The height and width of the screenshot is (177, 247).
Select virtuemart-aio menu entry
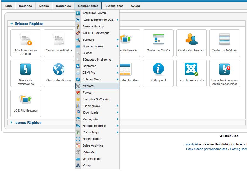[97, 159]
